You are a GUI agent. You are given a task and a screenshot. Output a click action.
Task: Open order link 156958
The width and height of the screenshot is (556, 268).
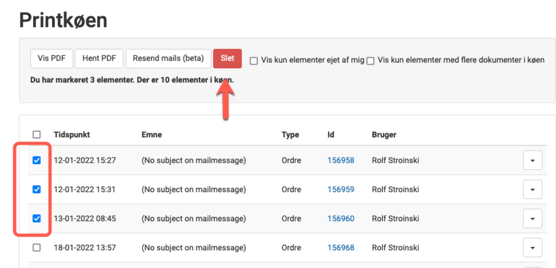pyautogui.click(x=341, y=160)
